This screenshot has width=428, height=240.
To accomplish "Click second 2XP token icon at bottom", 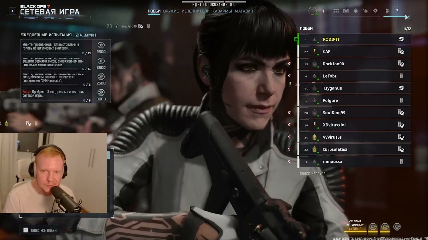I will point(385,227).
